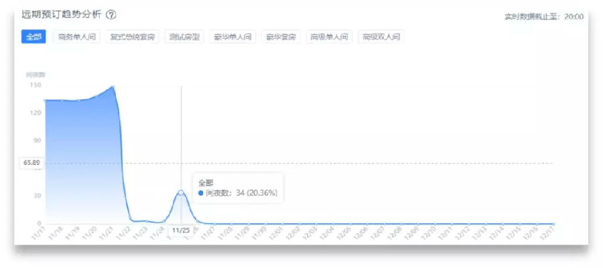Filter the chart by 高级单人间
This screenshot has height=268, width=603.
(x=329, y=37)
